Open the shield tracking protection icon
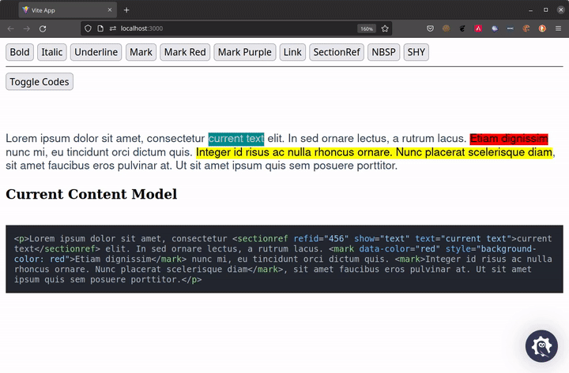This screenshot has height=373, width=569. coord(88,28)
